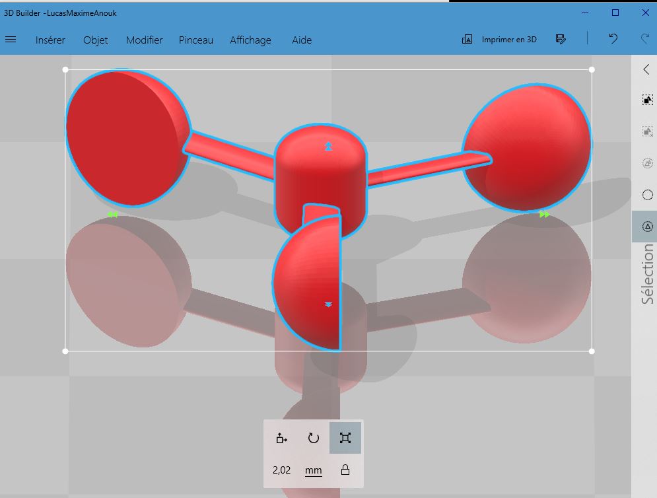Click Imprimer en 3D text button

(x=509, y=40)
